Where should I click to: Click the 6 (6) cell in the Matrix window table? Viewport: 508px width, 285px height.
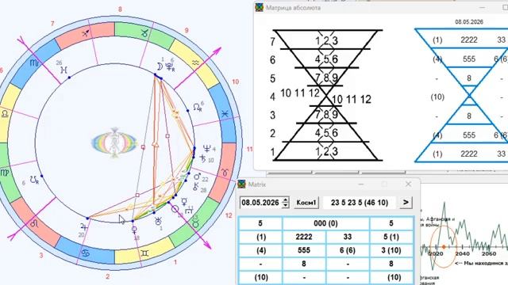pos(348,250)
